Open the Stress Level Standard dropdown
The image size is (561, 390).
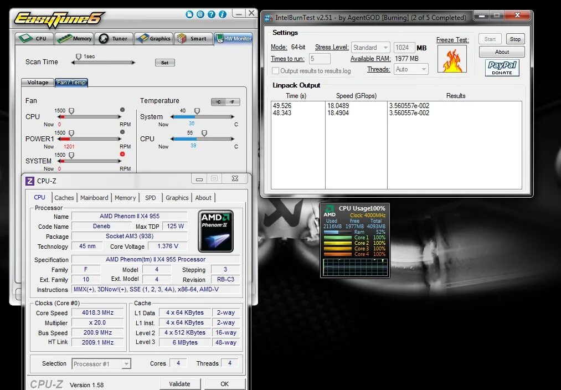[370, 47]
